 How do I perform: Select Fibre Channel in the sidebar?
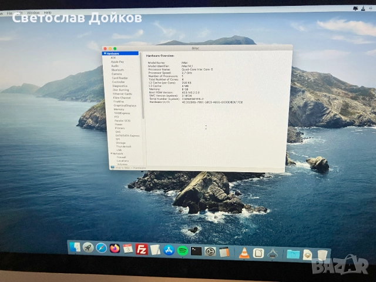click(122, 98)
